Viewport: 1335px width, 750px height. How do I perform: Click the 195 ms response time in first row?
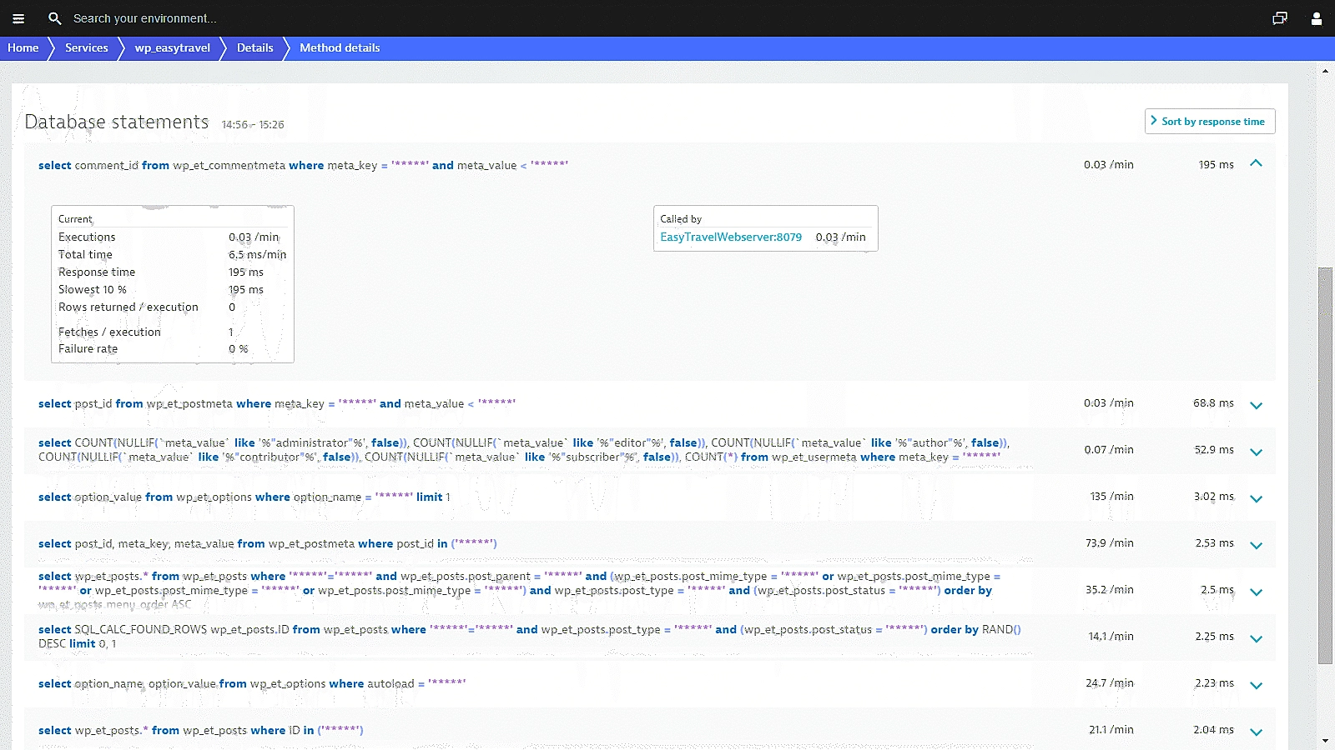point(1216,165)
